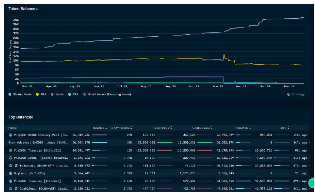
Task: Click PieDAO icon in Treasury [0x3bcf3d] row
Action: coord(10,150)
